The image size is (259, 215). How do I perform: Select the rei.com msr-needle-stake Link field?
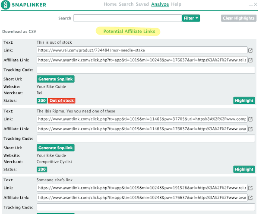[x=142, y=50]
